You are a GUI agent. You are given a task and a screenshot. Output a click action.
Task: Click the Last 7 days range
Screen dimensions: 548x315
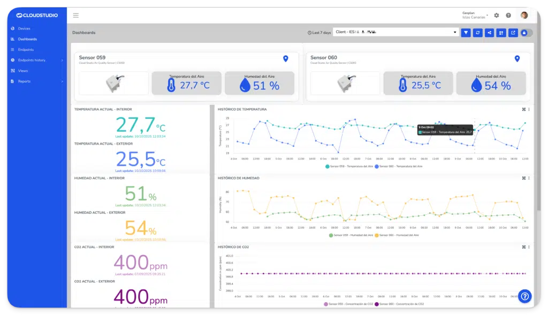click(319, 33)
